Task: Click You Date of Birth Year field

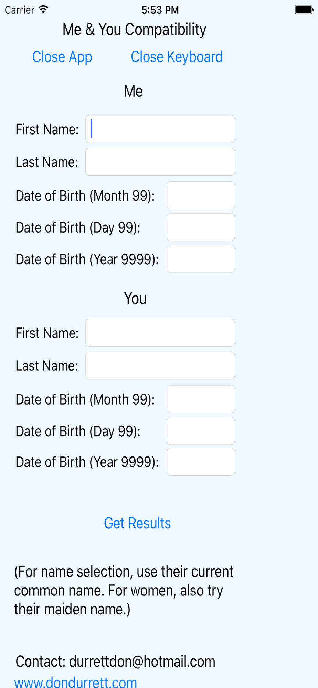Action: (x=201, y=462)
